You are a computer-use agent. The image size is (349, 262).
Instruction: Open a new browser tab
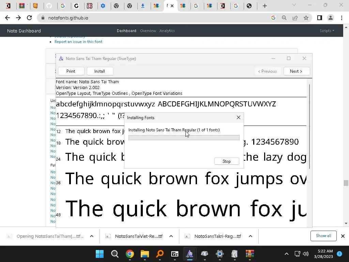point(264,6)
